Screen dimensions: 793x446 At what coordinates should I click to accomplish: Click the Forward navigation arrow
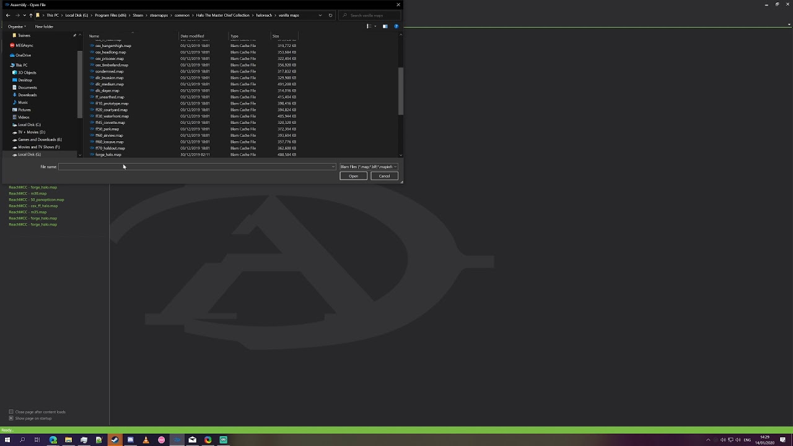tap(17, 15)
